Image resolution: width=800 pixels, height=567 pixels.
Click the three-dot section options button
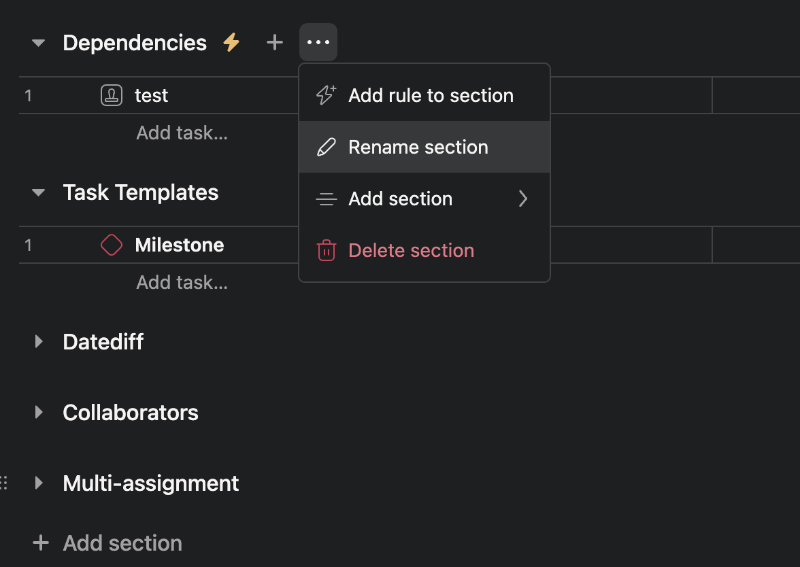(318, 42)
